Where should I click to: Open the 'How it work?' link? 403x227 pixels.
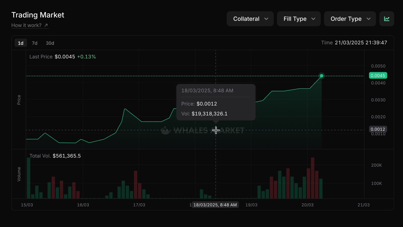30,25
